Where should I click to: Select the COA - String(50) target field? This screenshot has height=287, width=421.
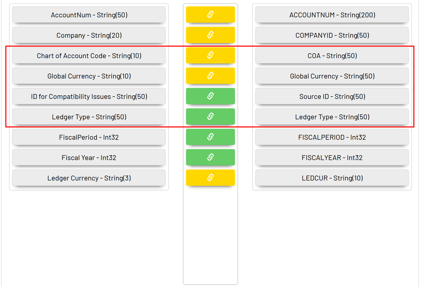[332, 56]
